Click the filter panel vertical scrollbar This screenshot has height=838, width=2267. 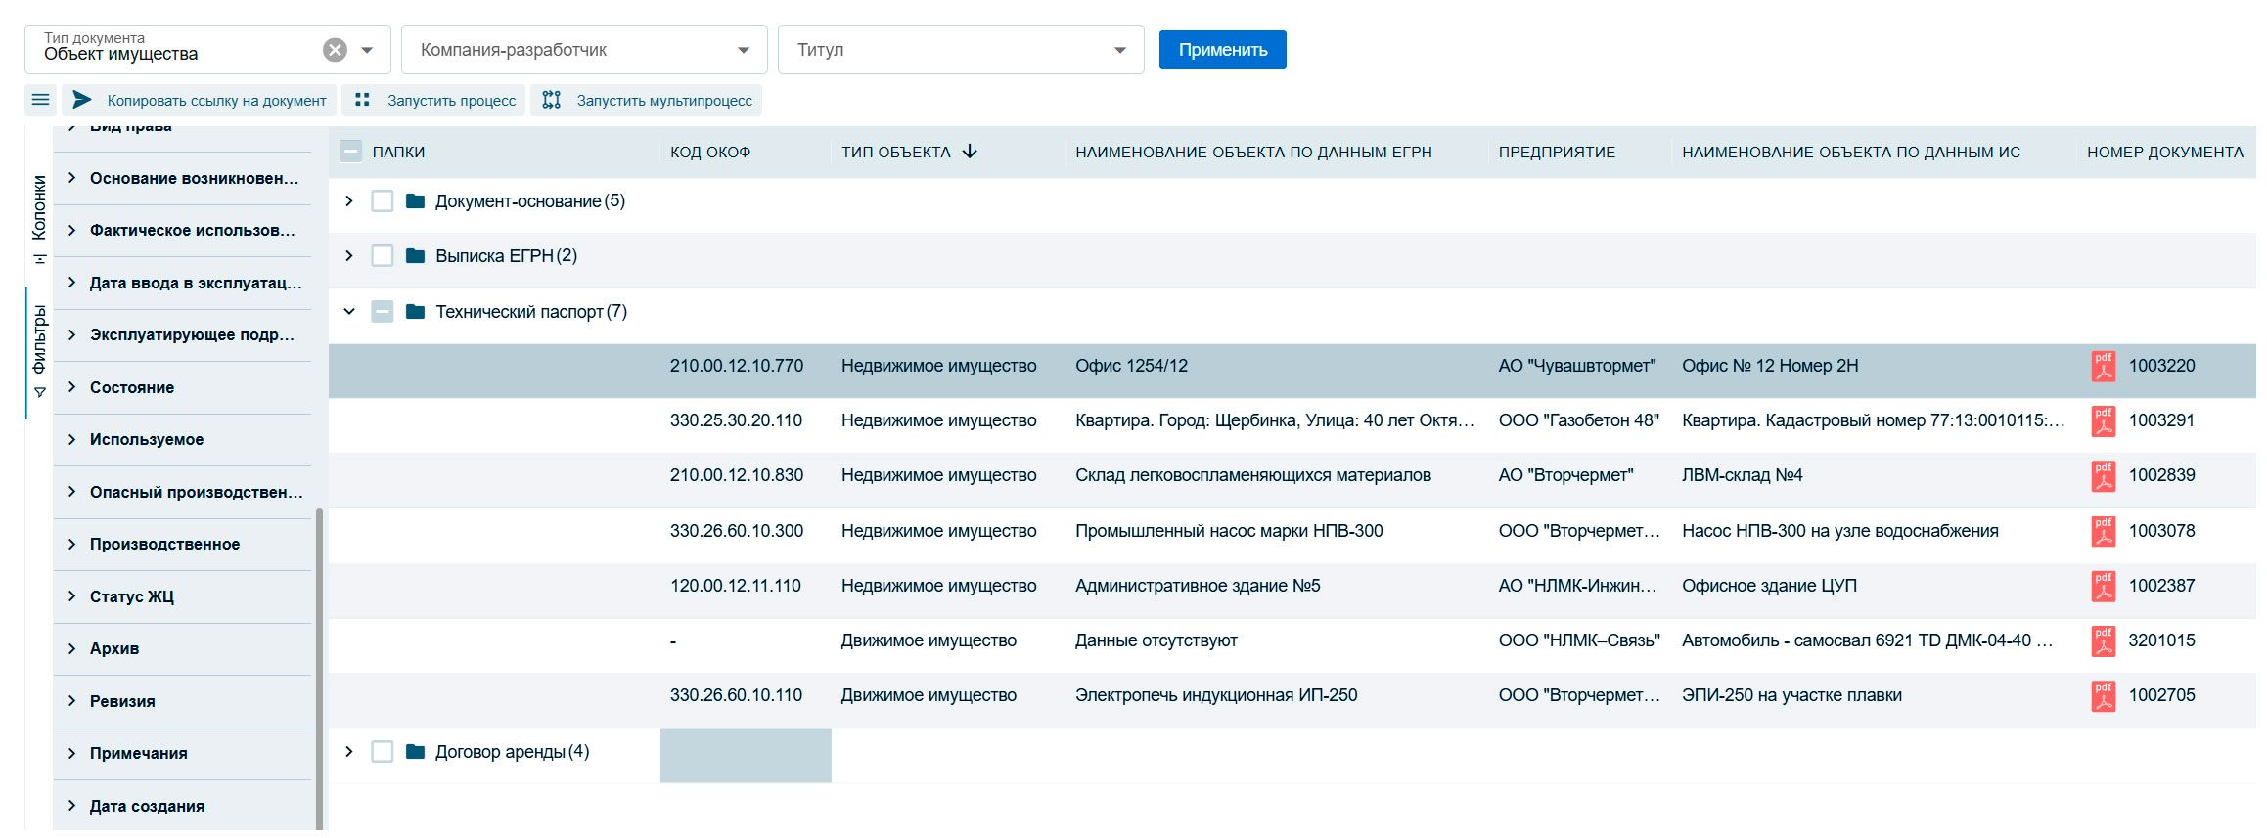pos(320,665)
